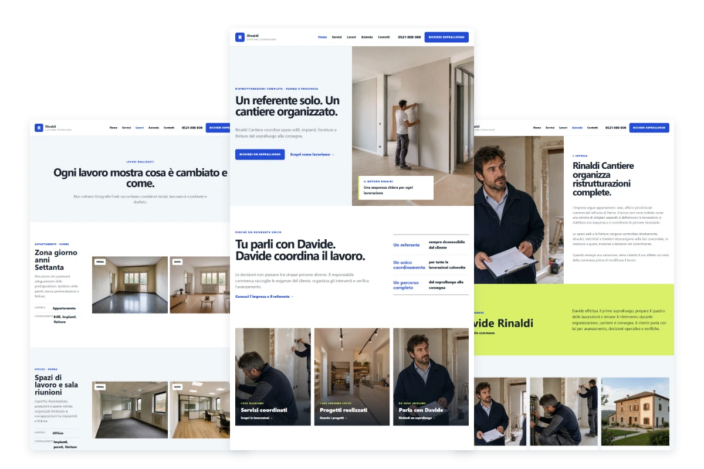Click the Scopri le lavorazioni link
Screen dimensions: 704x469
pyautogui.click(x=257, y=418)
